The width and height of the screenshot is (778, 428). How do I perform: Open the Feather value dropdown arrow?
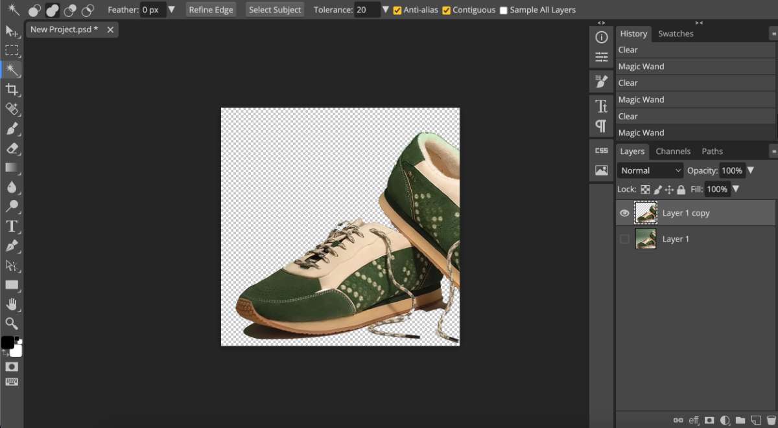(x=172, y=10)
